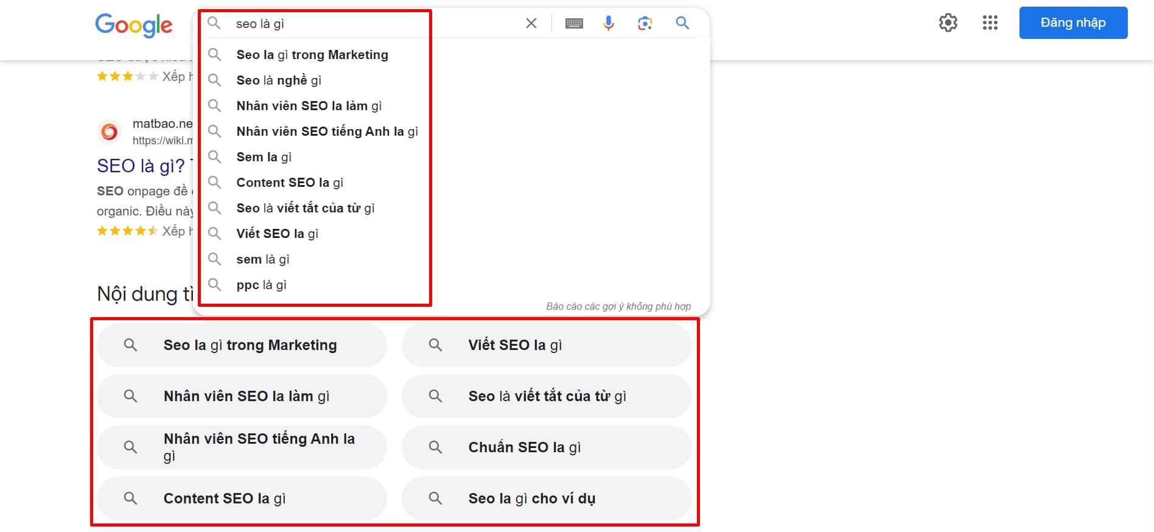The image size is (1154, 532).
Task: Open related search 'Seo la gì cho ví dụ'
Action: pyautogui.click(x=547, y=499)
